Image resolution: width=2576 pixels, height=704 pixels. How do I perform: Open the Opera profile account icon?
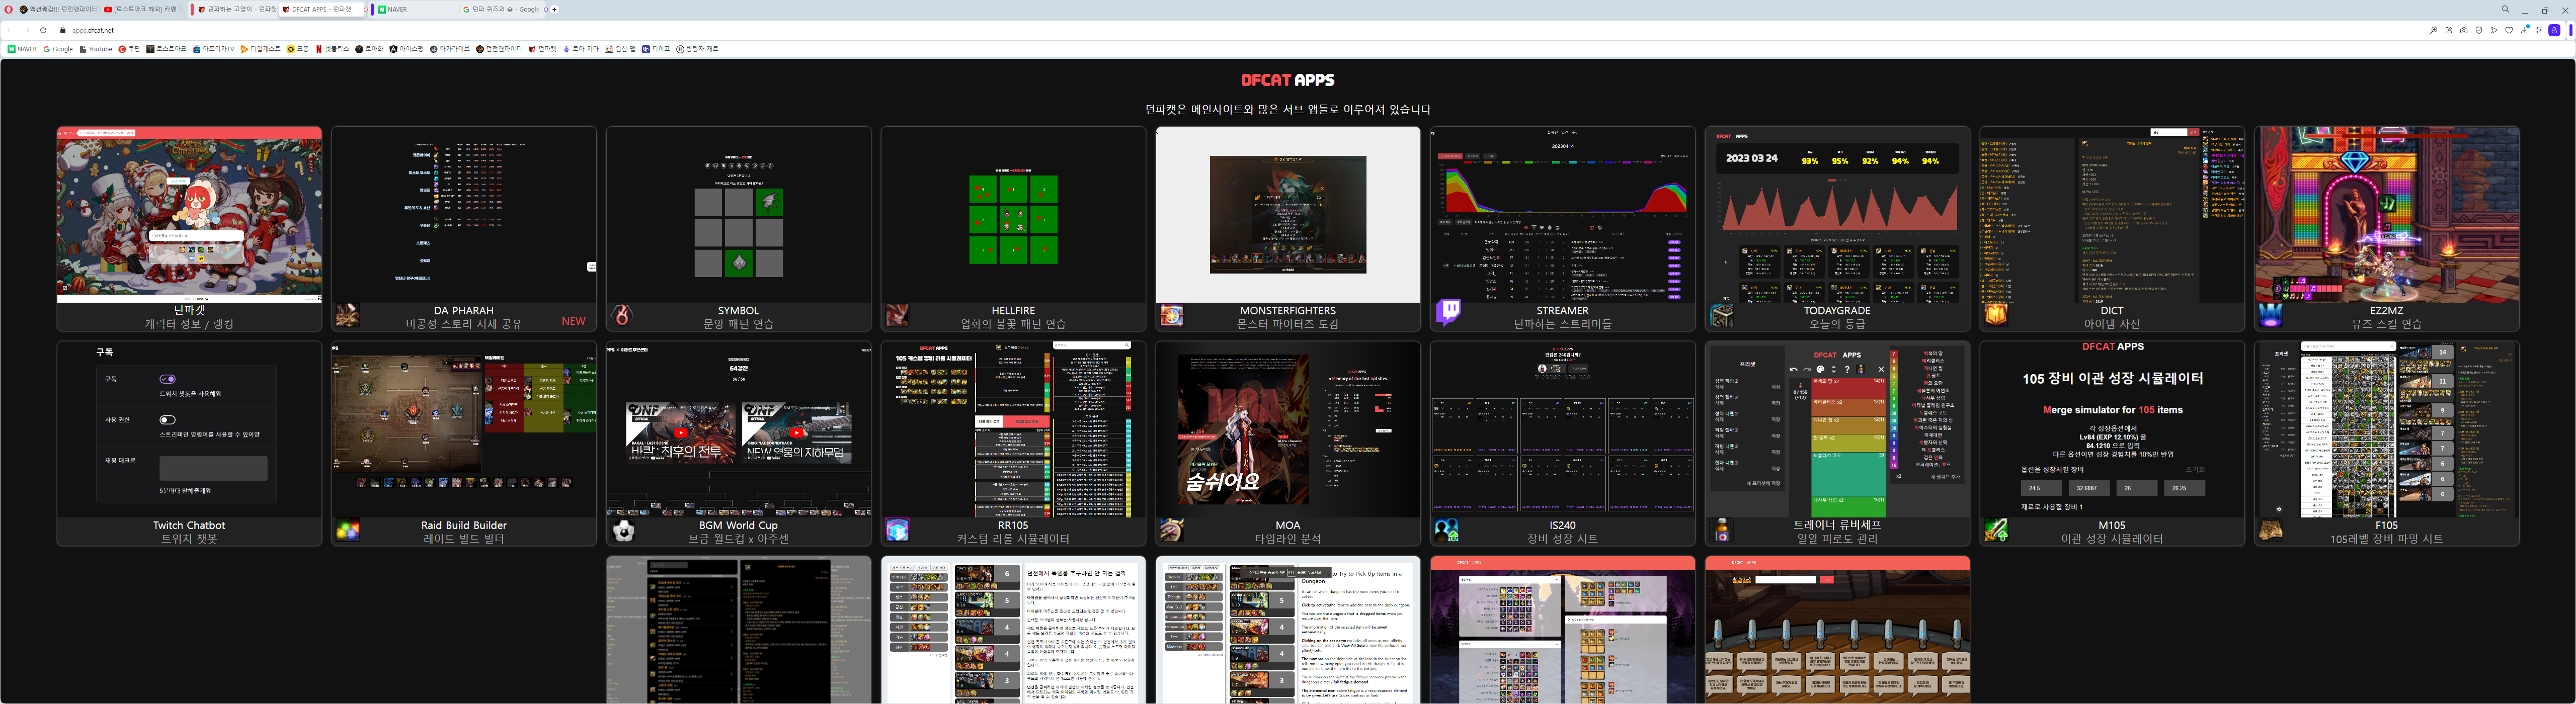pos(2554,31)
